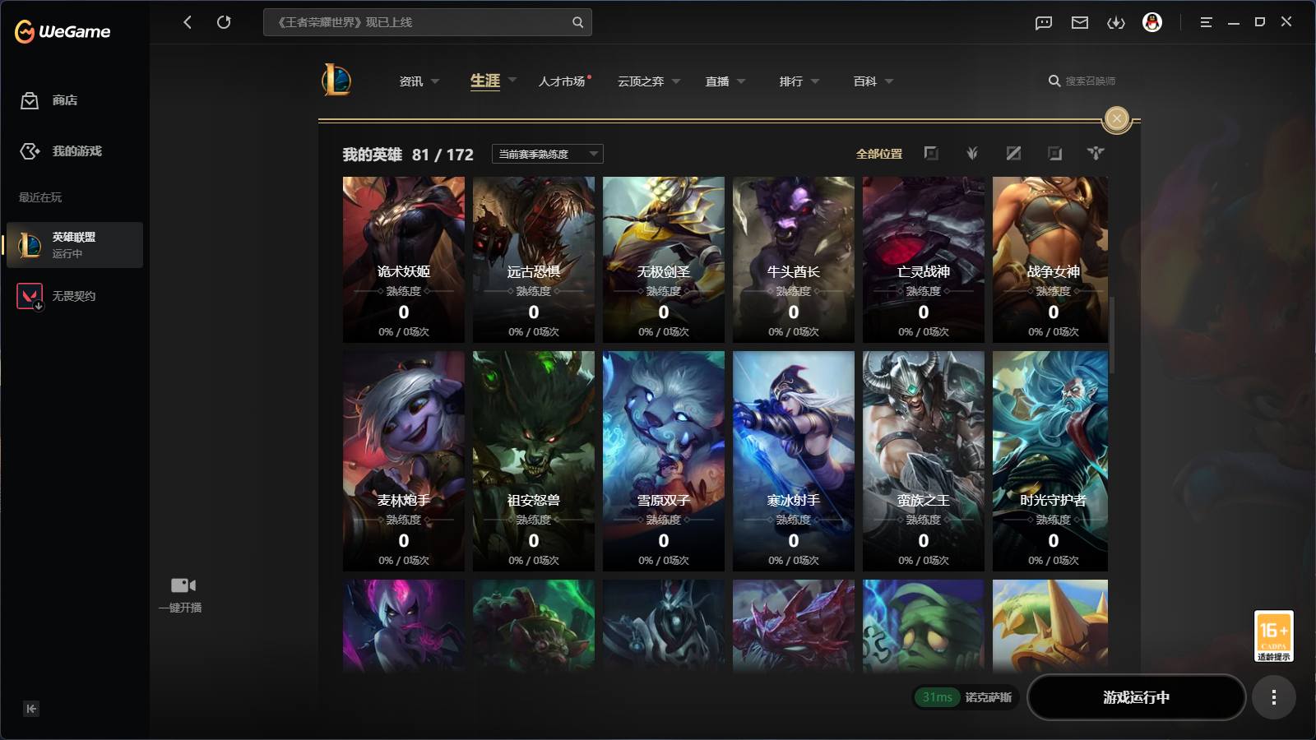Click the hero list vertical scrollbar

click(1112, 335)
